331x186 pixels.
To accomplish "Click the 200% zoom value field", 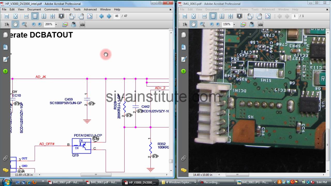I will pyautogui.click(x=49, y=24).
